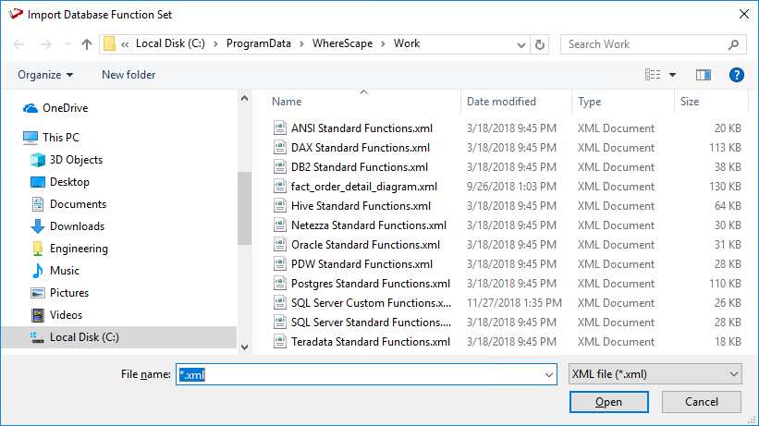Viewport: 759px width, 426px height.
Task: Click the Help question mark icon
Action: coord(737,75)
